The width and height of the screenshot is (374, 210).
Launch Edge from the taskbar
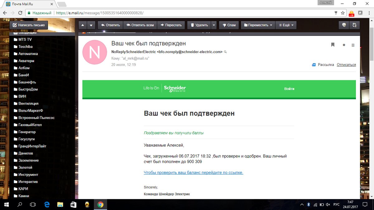point(47,205)
